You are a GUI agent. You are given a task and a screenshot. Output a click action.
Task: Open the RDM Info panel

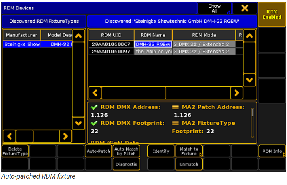(272, 151)
